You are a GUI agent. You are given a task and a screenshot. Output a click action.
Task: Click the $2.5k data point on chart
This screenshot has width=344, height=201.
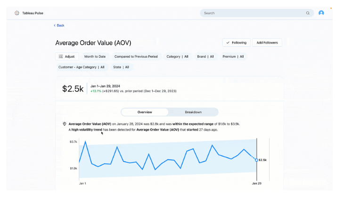(x=256, y=160)
